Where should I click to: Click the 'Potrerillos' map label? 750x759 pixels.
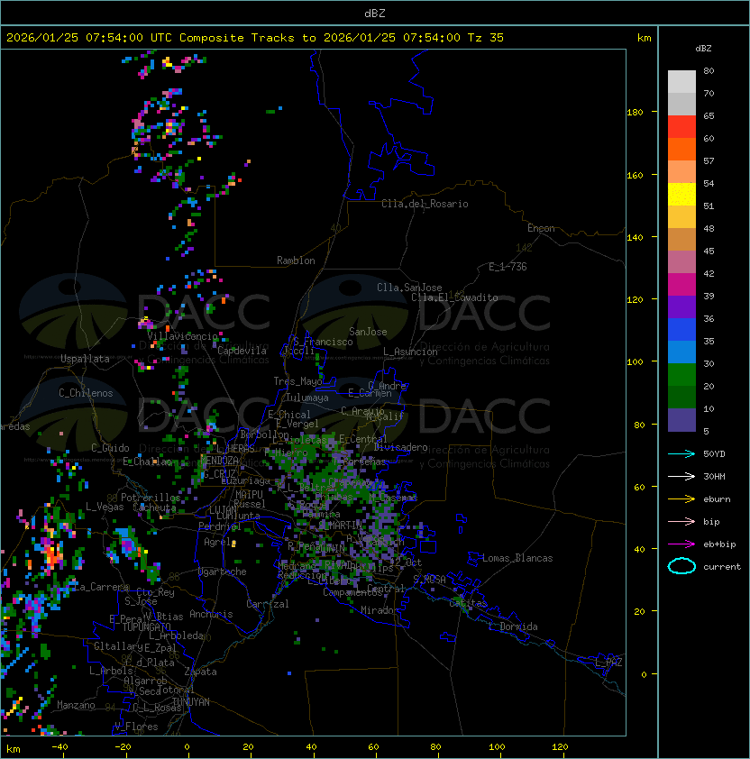coord(151,498)
